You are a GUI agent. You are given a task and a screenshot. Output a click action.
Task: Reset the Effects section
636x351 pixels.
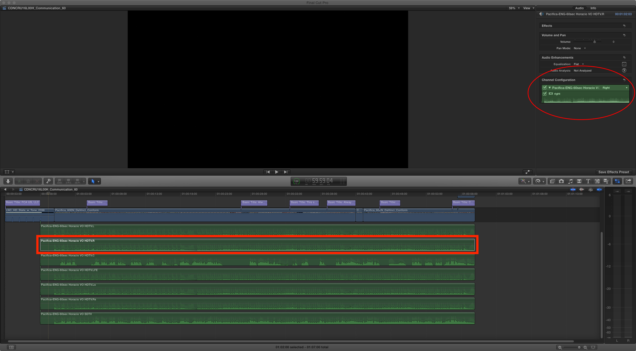624,26
